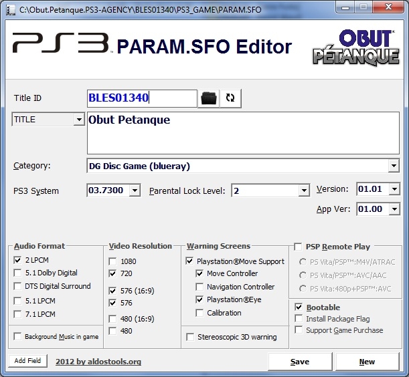Open the TITLE field selector dropdown

pos(78,120)
